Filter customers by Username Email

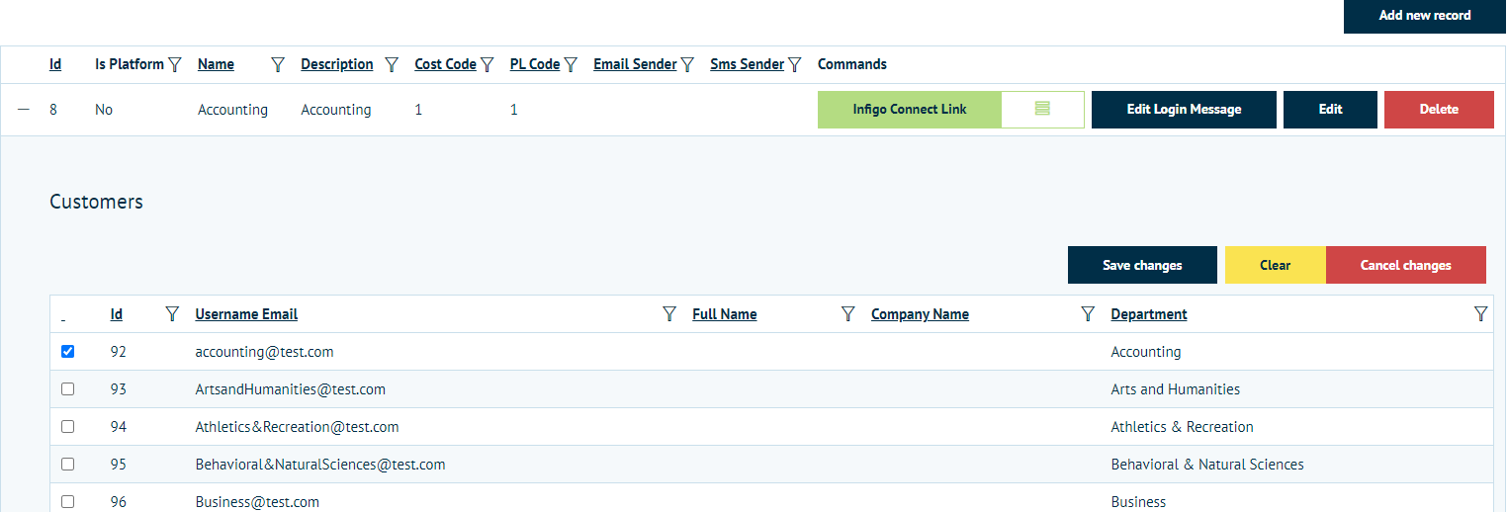[x=669, y=314]
